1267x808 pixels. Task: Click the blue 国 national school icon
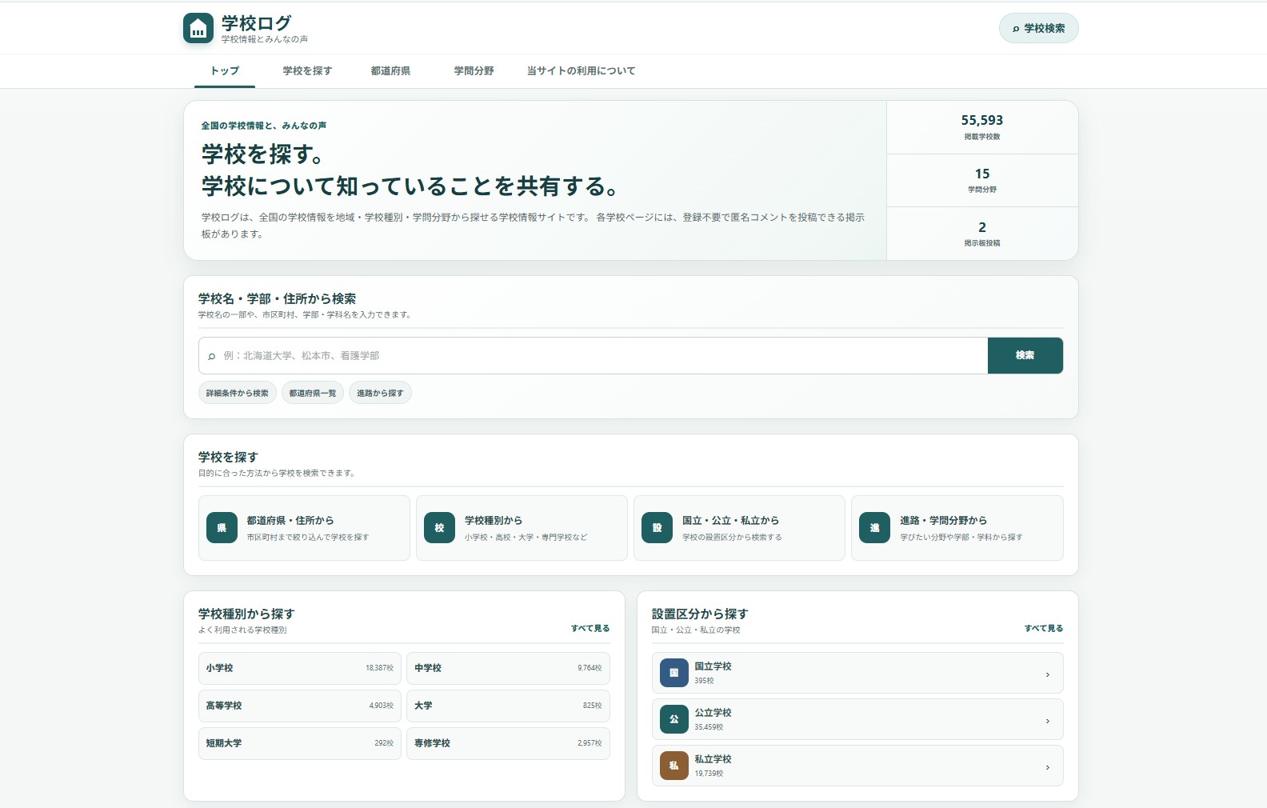pyautogui.click(x=673, y=673)
